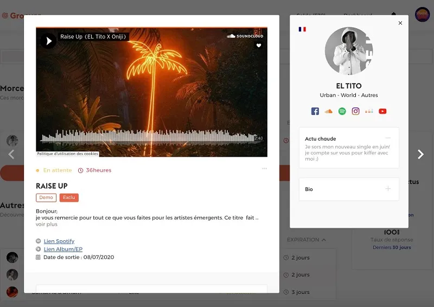Viewport: 434px width, 307px height.
Task: Open EL TITO's Instagram profile
Action: [x=356, y=111]
